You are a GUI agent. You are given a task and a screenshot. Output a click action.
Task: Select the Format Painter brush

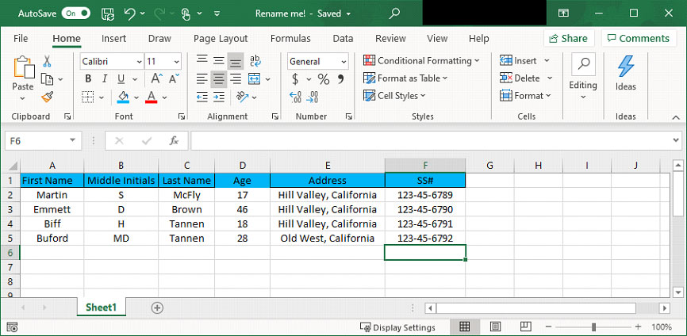point(47,97)
